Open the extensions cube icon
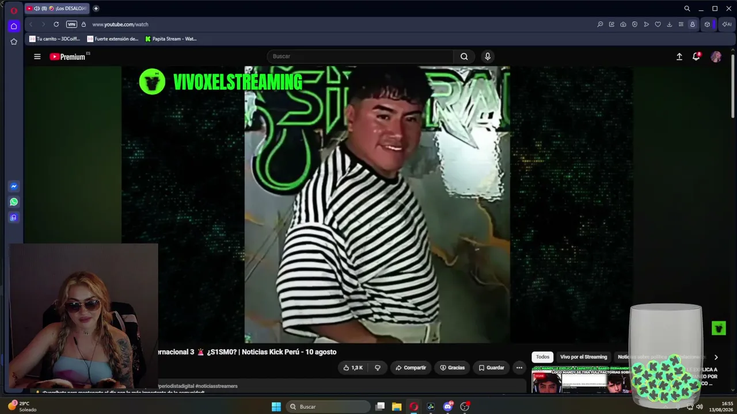 pyautogui.click(x=707, y=24)
